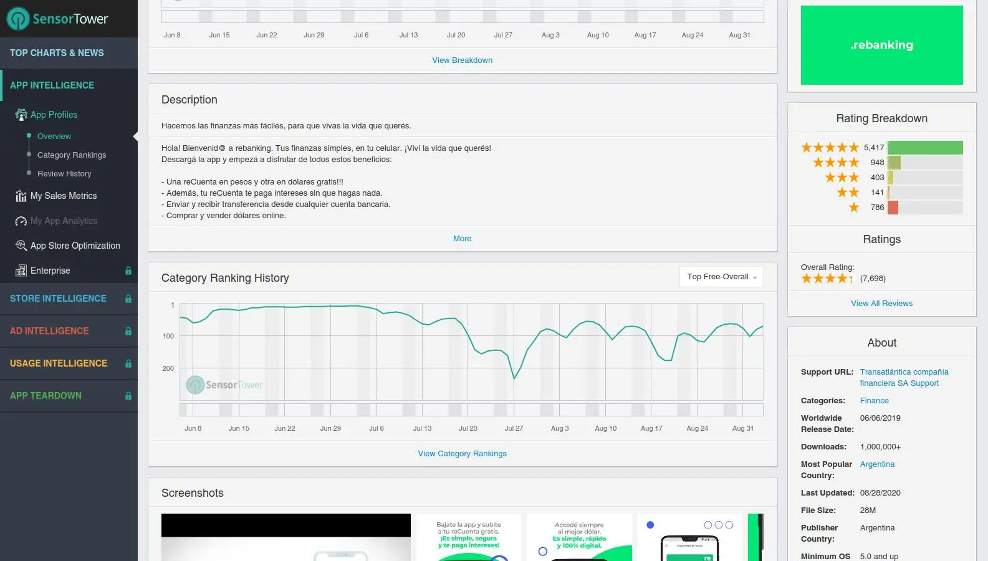Open App Store Optimization page
This screenshot has width=988, height=561.
[x=75, y=246]
